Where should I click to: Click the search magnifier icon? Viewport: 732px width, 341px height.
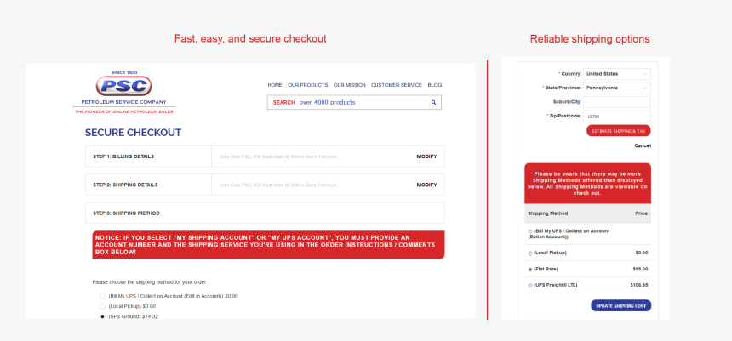[433, 102]
